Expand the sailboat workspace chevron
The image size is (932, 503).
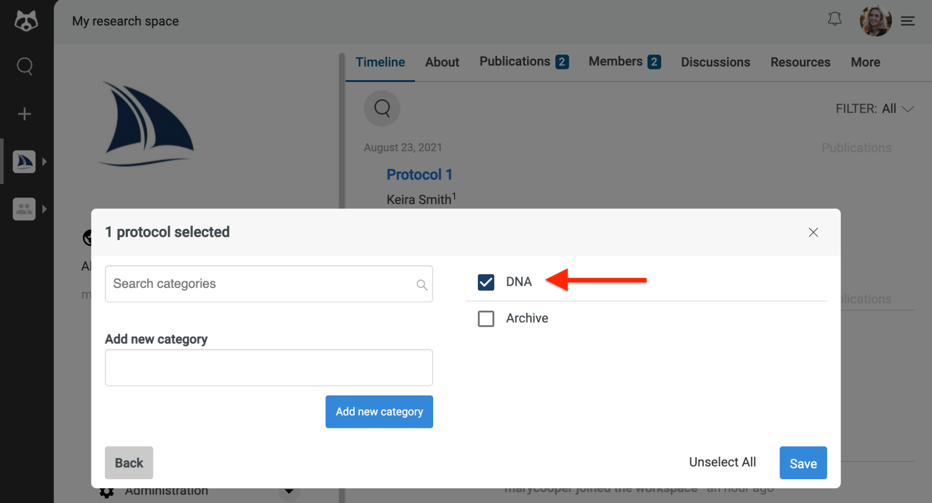[45, 162]
